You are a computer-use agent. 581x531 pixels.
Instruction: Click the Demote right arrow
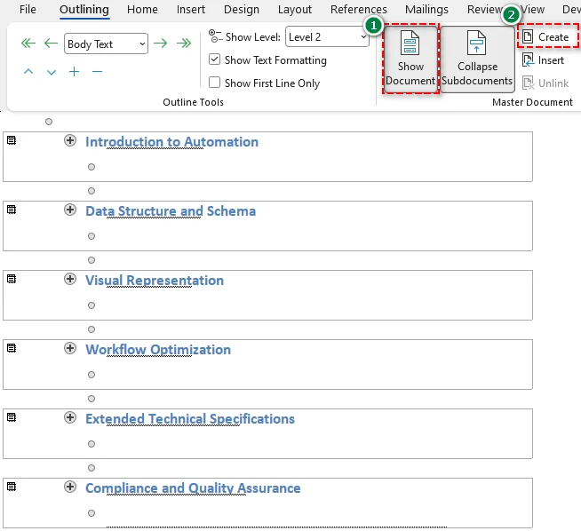click(x=161, y=44)
